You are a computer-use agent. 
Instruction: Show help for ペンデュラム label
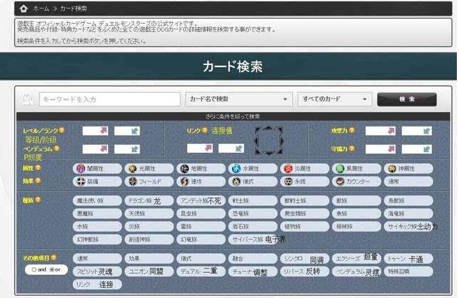(x=57, y=149)
